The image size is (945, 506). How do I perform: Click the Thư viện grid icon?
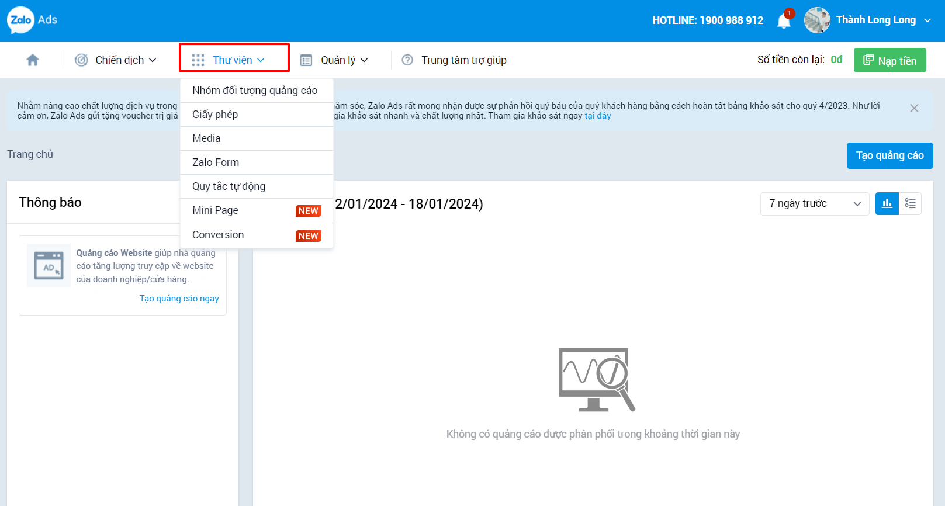click(x=198, y=60)
